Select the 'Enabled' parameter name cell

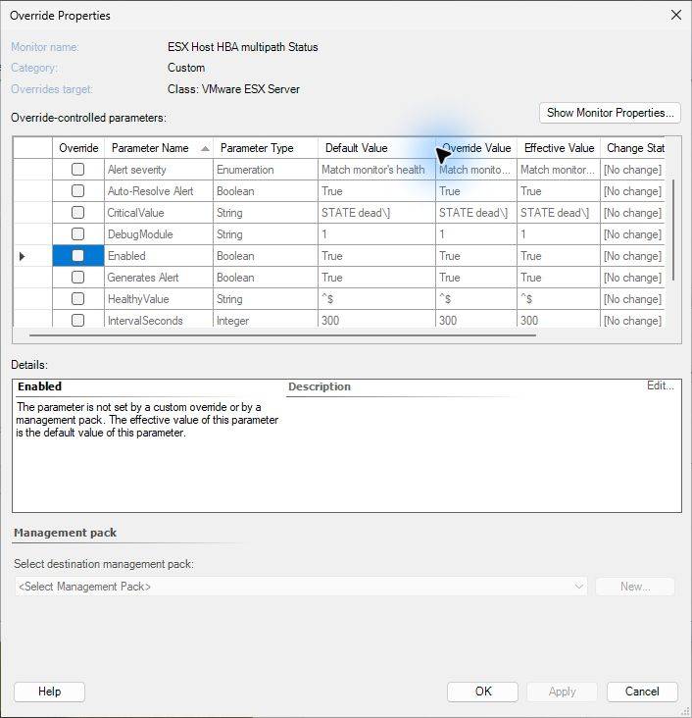159,255
